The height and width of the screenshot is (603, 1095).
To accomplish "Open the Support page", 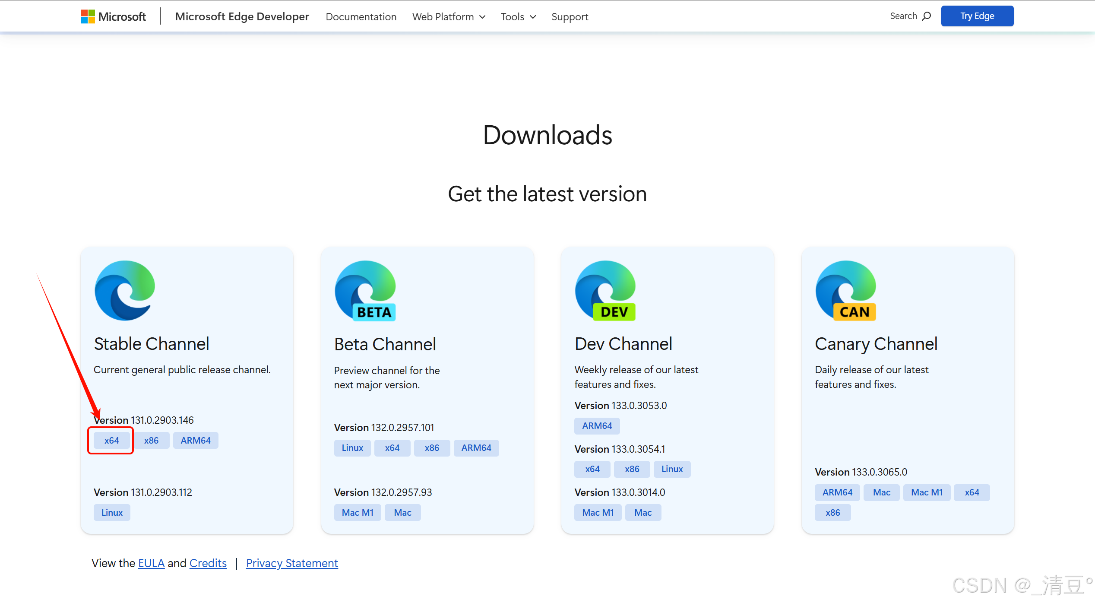I will pyautogui.click(x=570, y=17).
